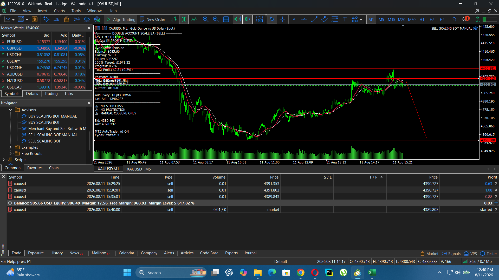Open the XAUUSD_i,M5 chart tab
The image size is (499, 280).
[139, 169]
